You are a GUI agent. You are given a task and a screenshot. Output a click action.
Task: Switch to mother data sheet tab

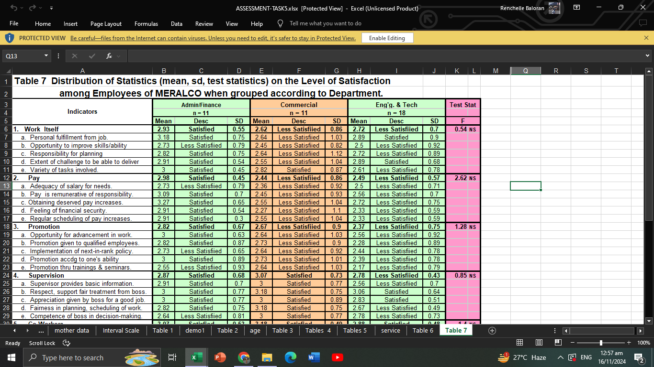pyautogui.click(x=72, y=330)
